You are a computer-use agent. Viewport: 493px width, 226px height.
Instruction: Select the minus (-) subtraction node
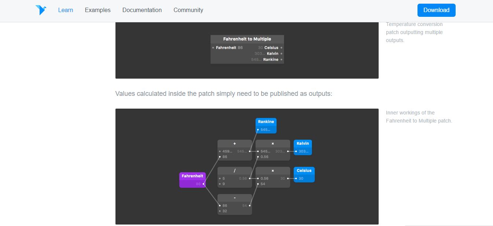pyautogui.click(x=235, y=198)
